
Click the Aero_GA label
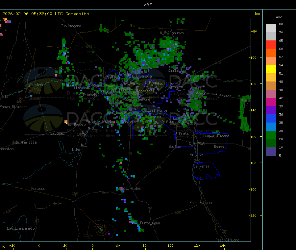coord(197,154)
